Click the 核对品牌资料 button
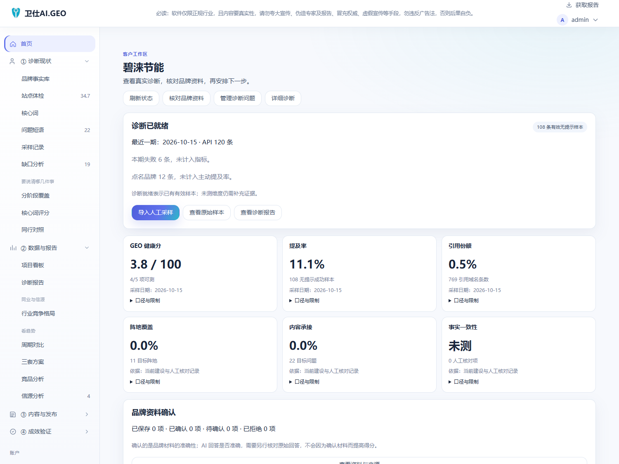This screenshot has height=464, width=619. [x=187, y=98]
